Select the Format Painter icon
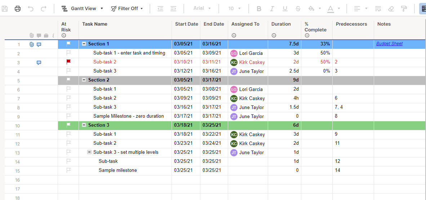 404,9
